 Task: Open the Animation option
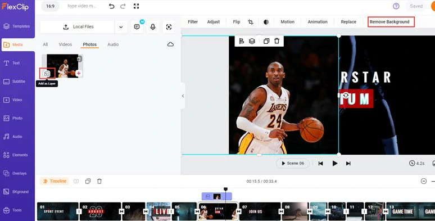318,22
